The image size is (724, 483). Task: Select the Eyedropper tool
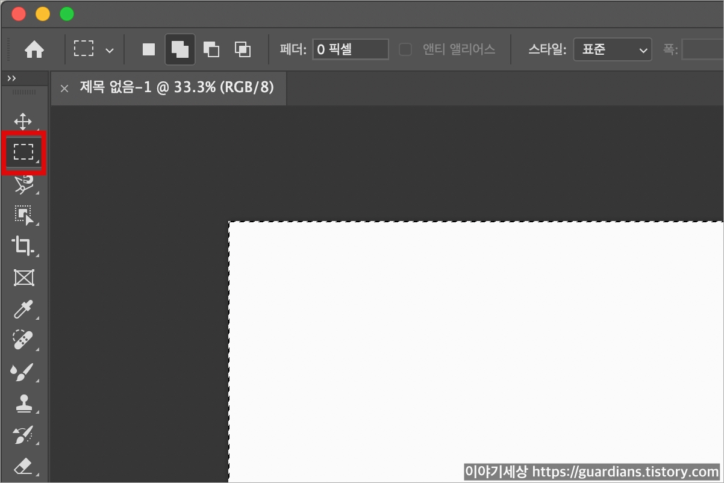click(23, 310)
